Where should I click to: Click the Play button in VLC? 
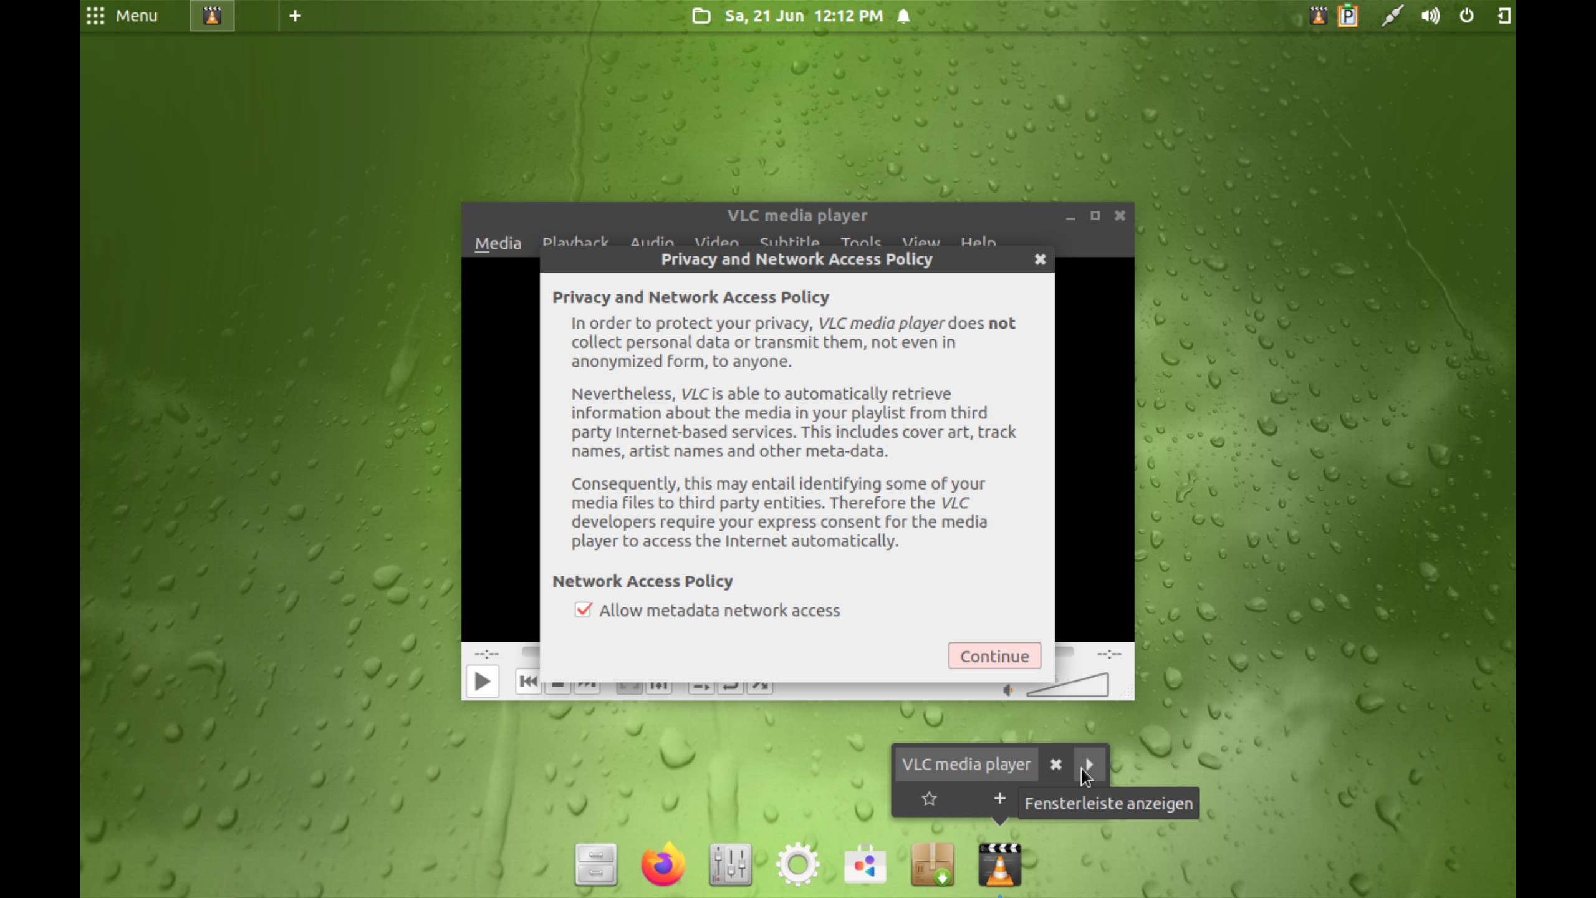click(x=483, y=682)
